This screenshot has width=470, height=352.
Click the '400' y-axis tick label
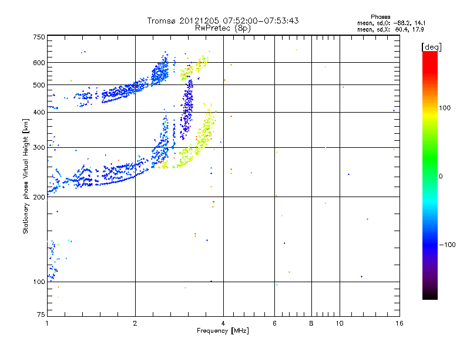pyautogui.click(x=39, y=112)
